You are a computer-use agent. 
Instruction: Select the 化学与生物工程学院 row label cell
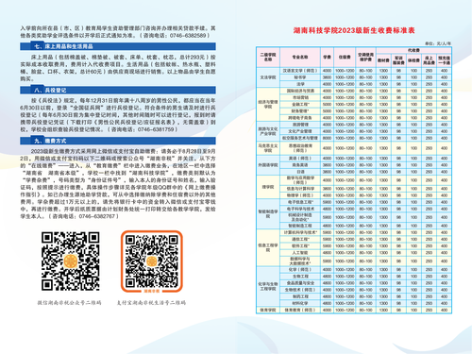coord(268,286)
